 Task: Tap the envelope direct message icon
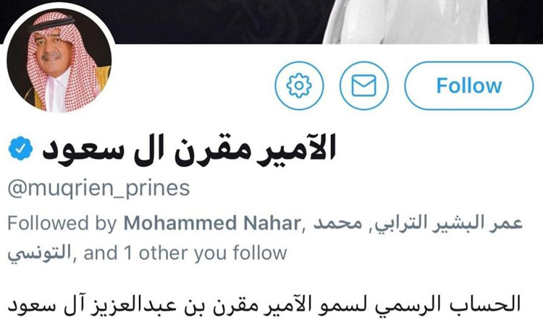coord(364,85)
